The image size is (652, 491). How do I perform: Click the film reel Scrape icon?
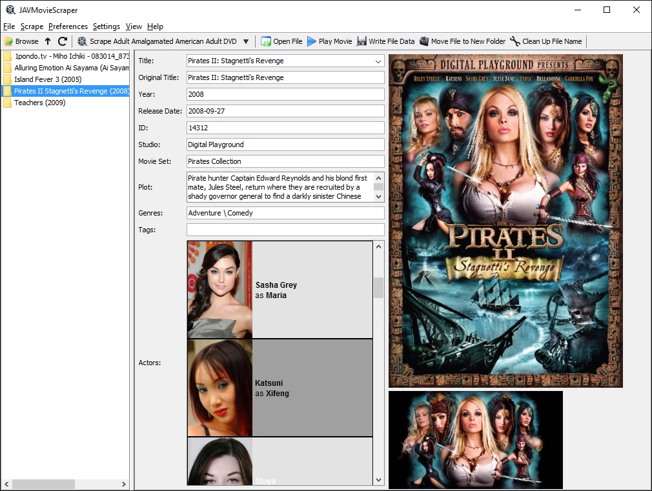[82, 41]
